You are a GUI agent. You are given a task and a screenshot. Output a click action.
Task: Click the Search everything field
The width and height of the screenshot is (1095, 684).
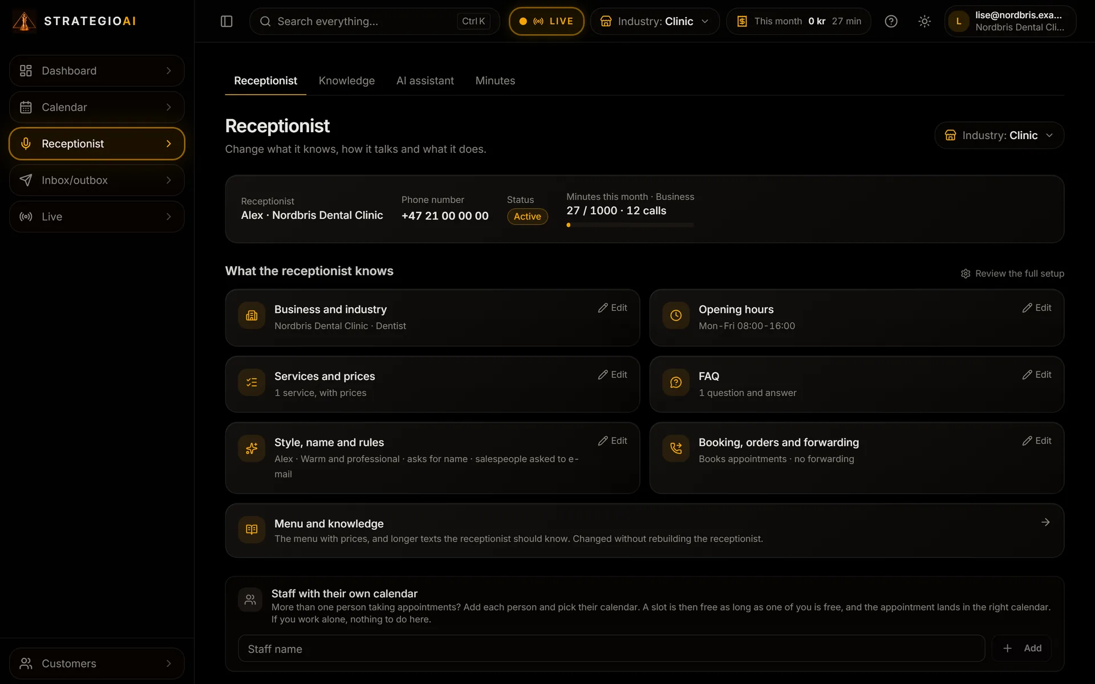(375, 21)
